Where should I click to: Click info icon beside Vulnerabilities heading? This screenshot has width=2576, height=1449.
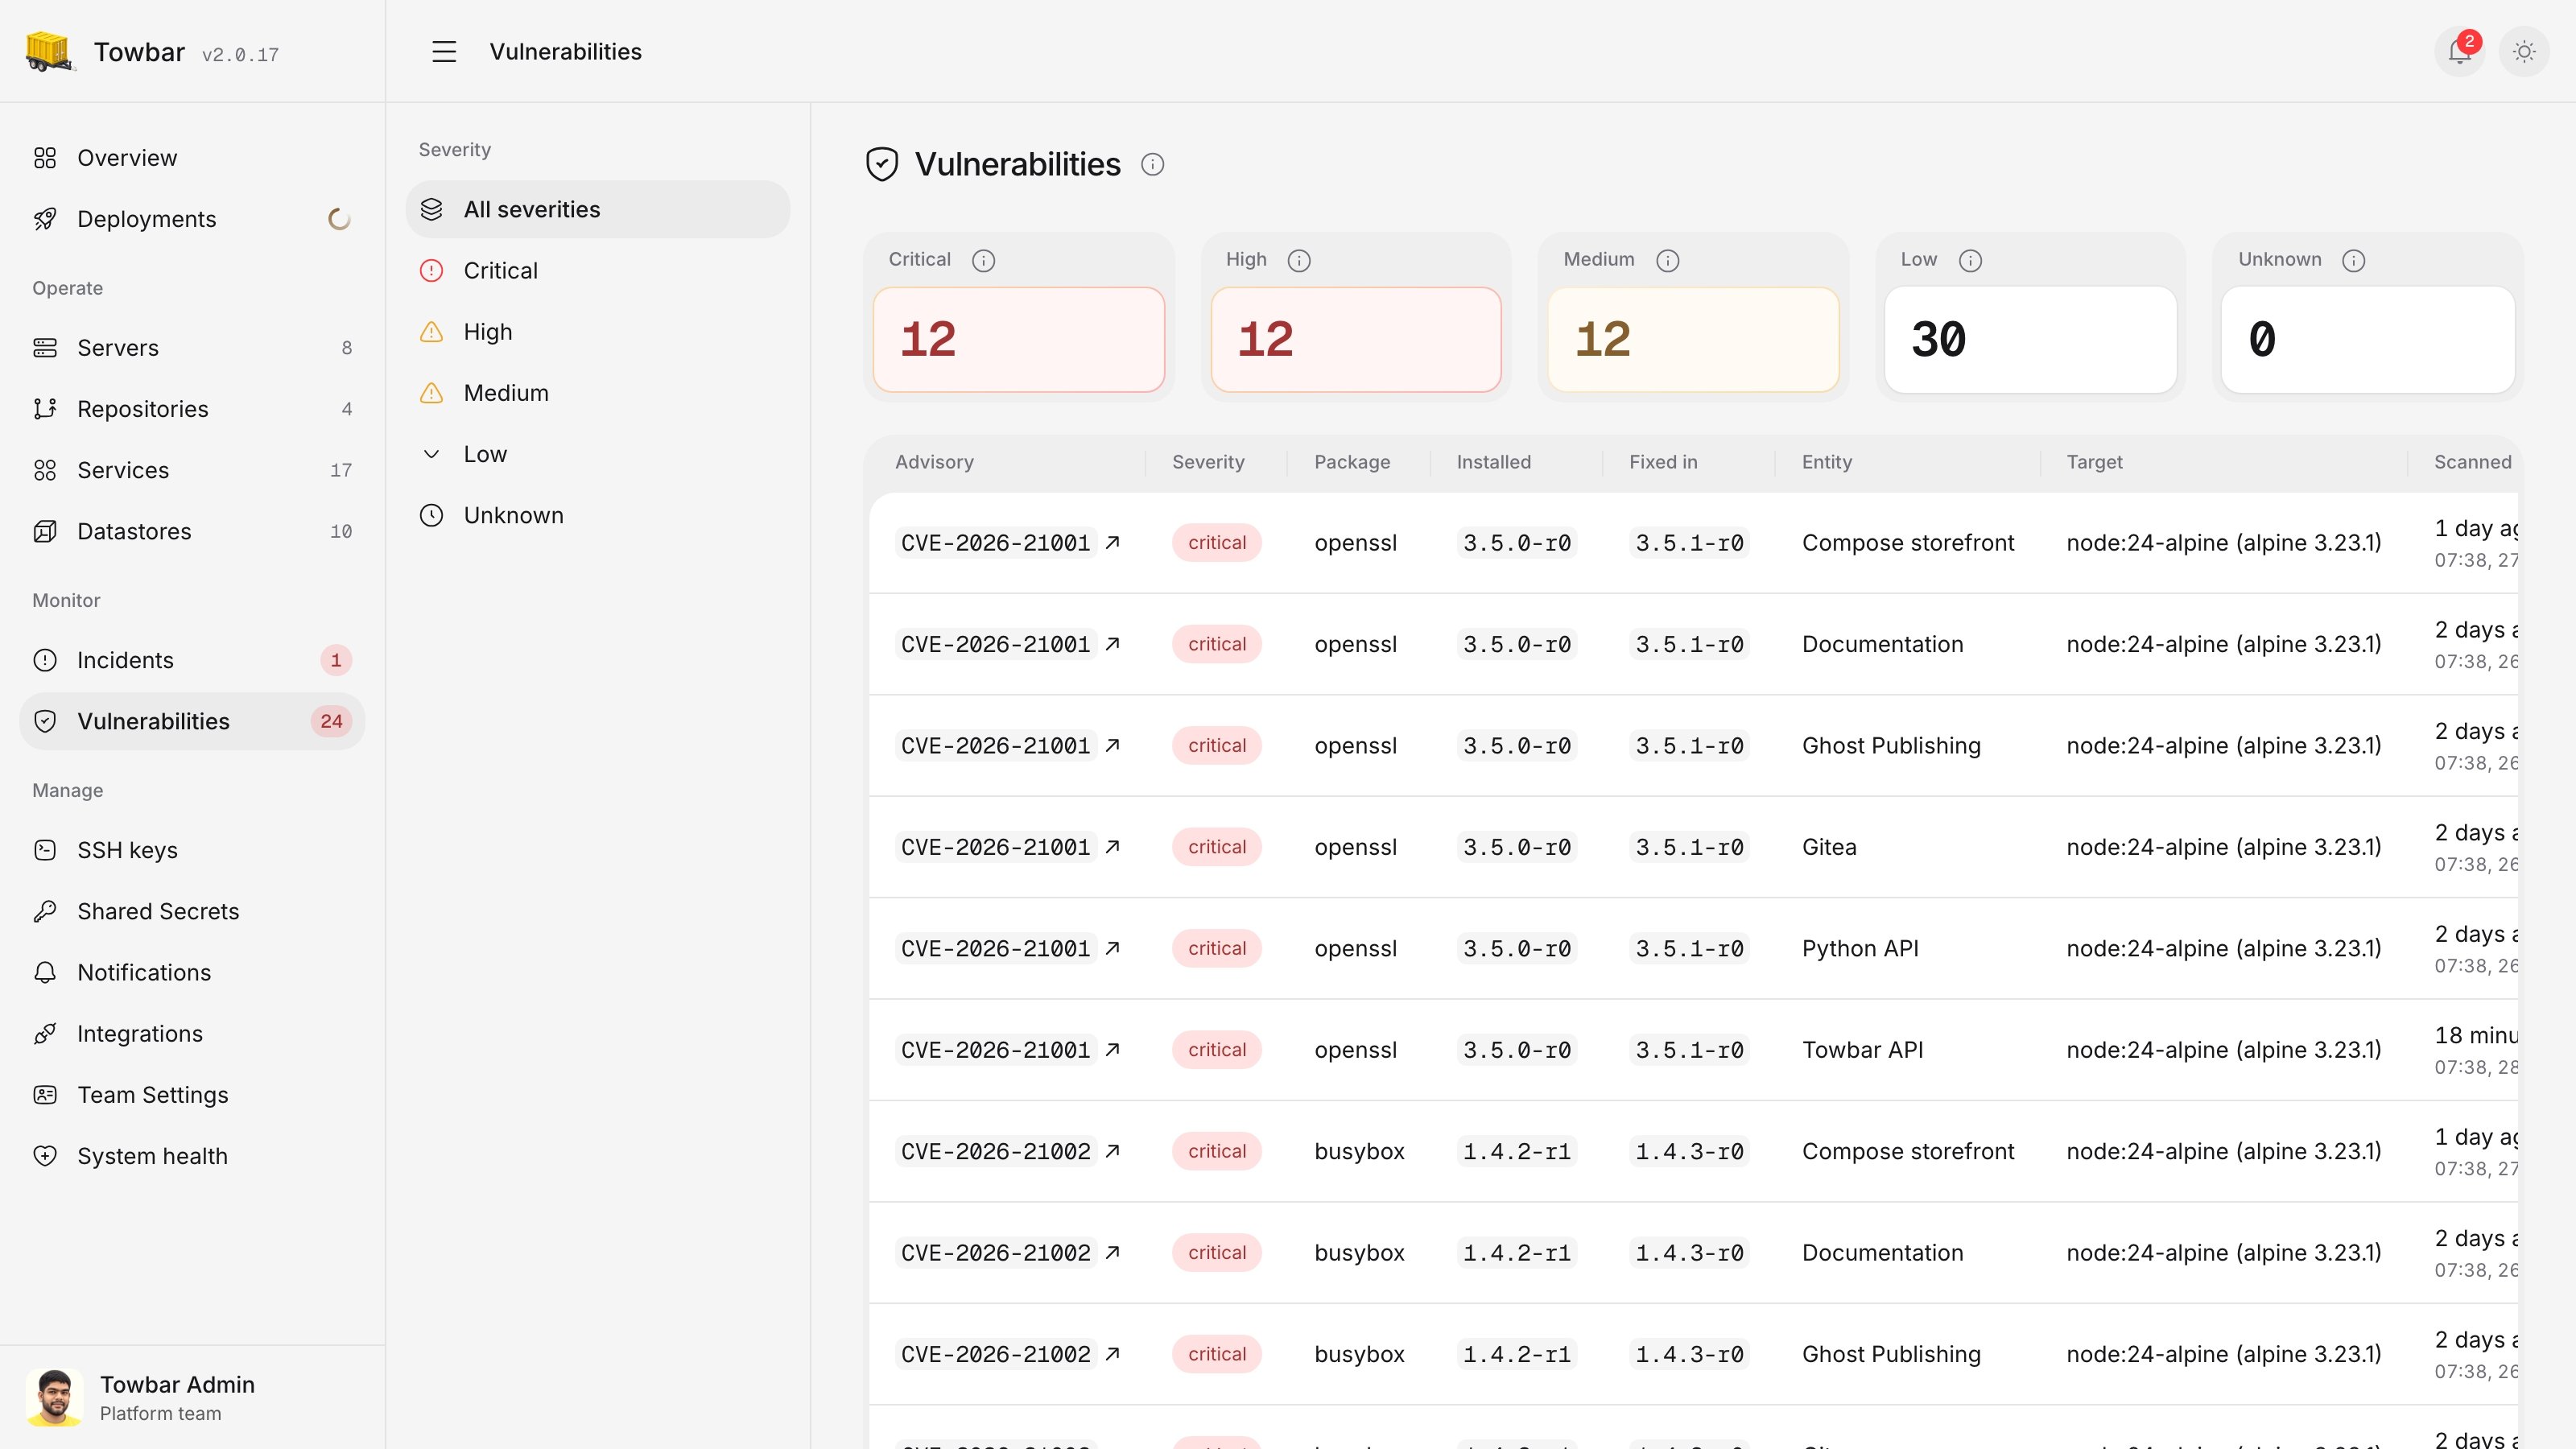[1152, 164]
